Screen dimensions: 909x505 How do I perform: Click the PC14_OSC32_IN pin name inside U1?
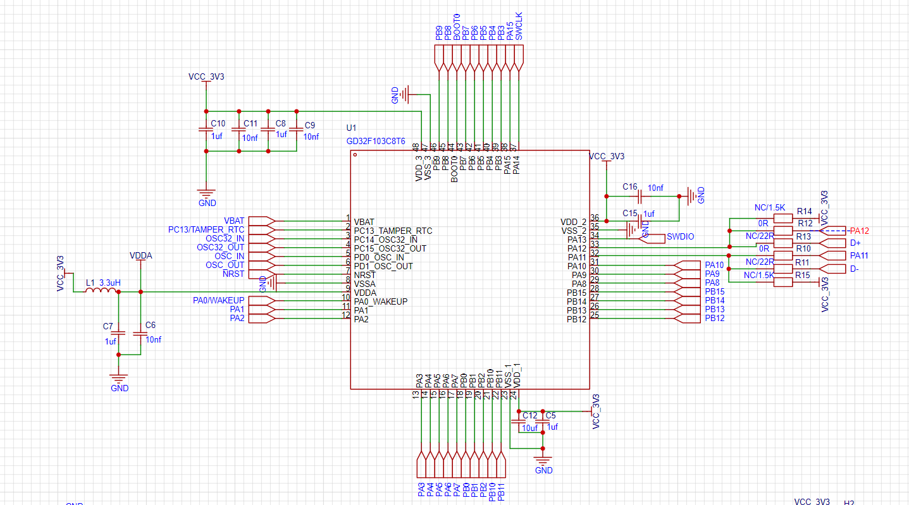pos(386,240)
